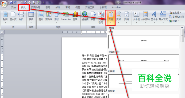This screenshot has height=98, width=185.
Task: Open the 形状 shapes gallery
Action: click(x=57, y=17)
